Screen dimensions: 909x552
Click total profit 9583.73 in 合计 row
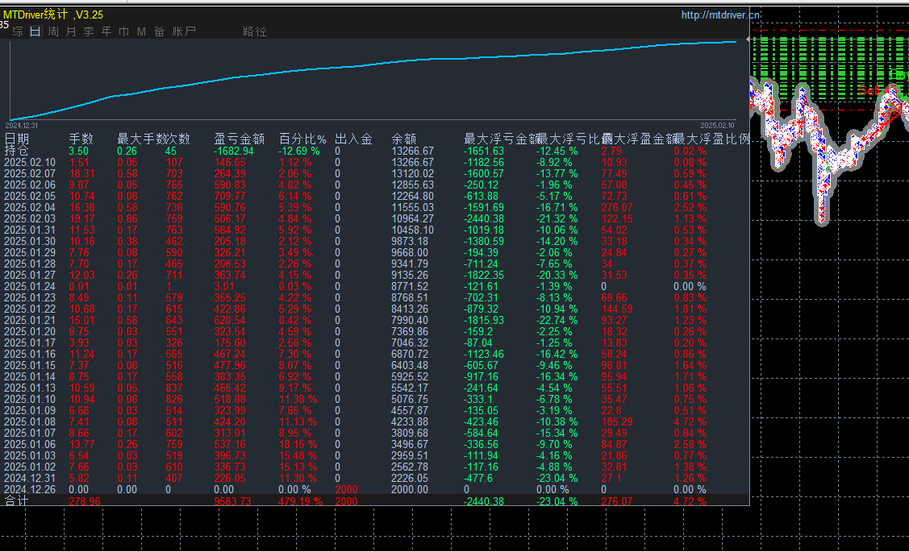tap(232, 501)
